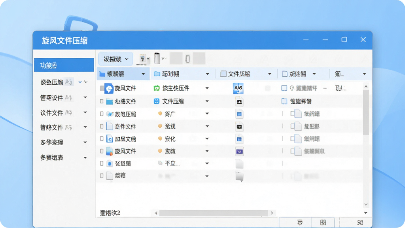Viewport: 405px width, 228px height.
Task: Click the vertical scrollbar up arrow
Action: (366, 86)
